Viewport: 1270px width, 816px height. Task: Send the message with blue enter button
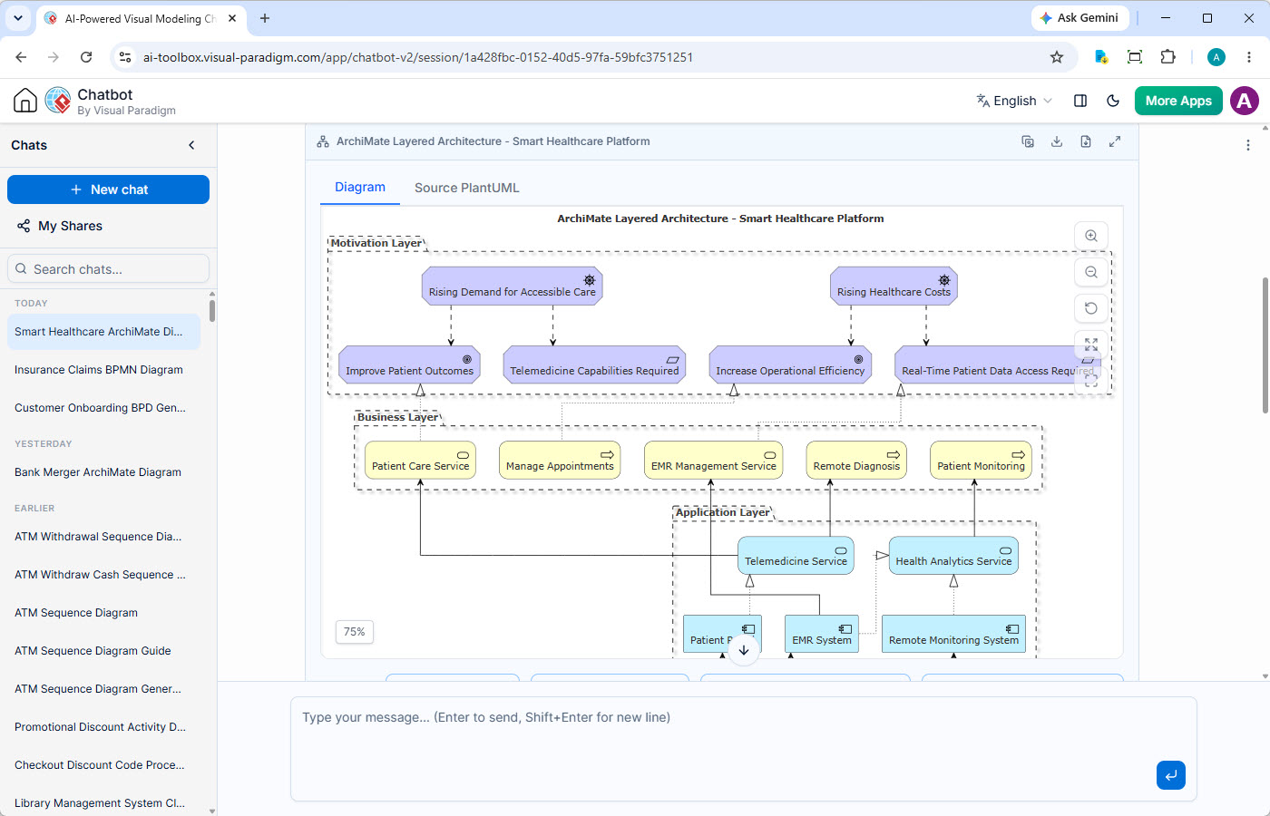click(x=1171, y=775)
